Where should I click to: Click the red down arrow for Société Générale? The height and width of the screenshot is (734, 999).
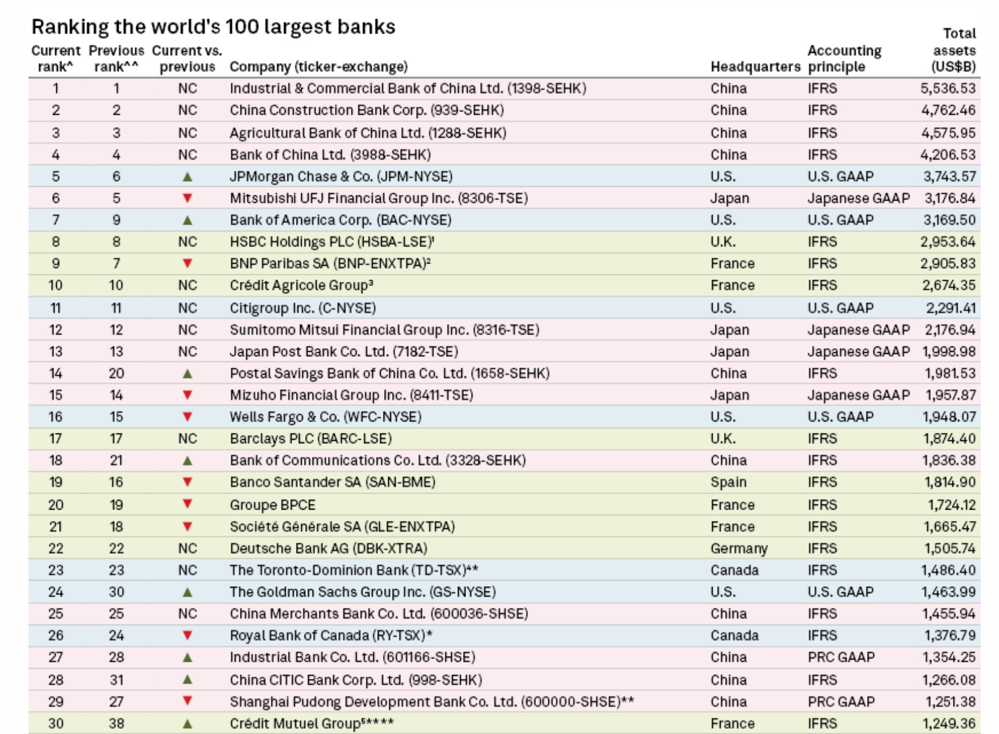coord(188,527)
